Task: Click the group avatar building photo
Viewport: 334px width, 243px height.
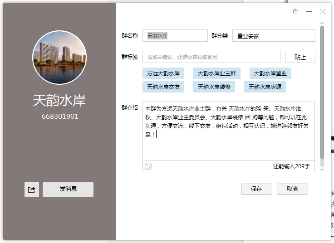Action: (x=59, y=58)
